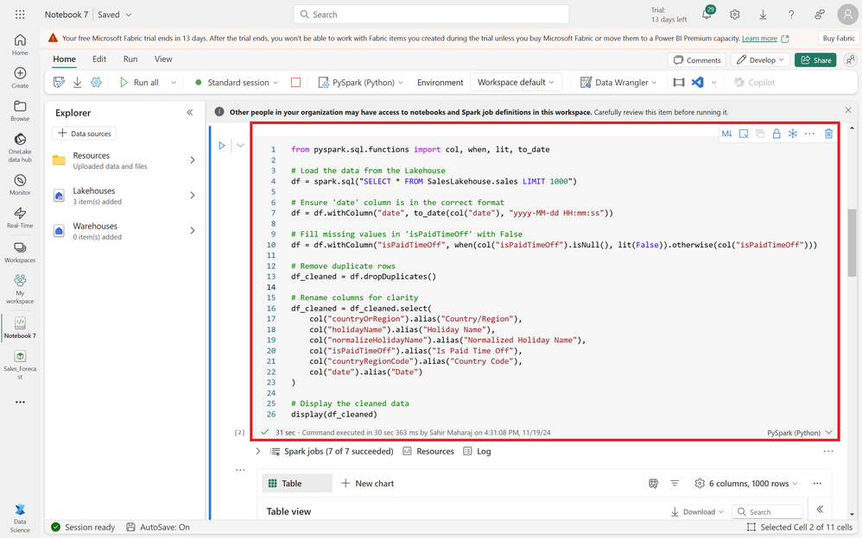
Task: Expand the Spark jobs details
Action: click(258, 451)
